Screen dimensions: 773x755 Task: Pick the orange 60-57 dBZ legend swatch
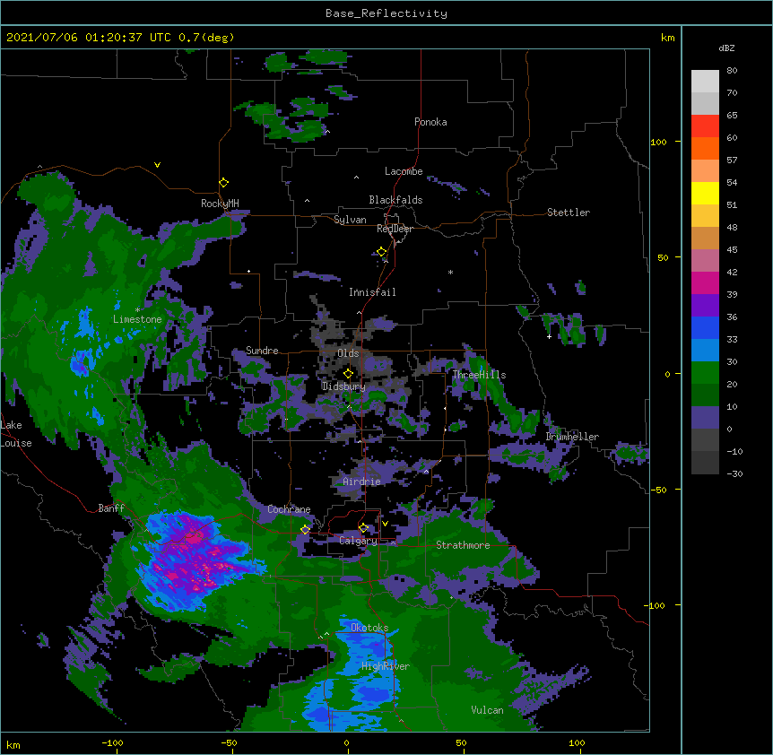coord(705,148)
